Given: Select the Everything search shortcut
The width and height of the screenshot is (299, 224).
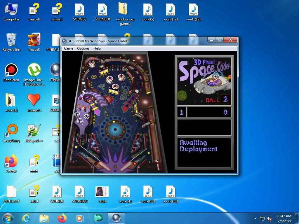Looking at the screenshot, I should [11, 133].
